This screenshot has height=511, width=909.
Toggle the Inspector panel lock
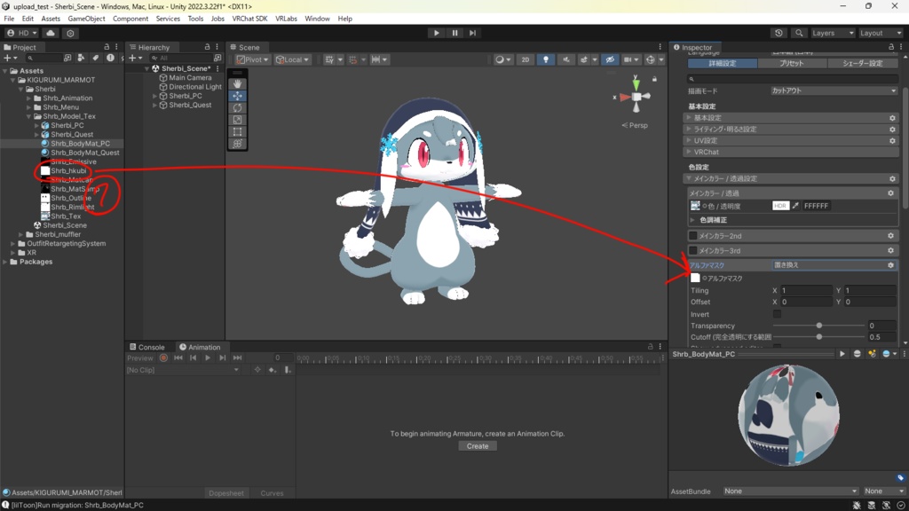click(x=891, y=47)
